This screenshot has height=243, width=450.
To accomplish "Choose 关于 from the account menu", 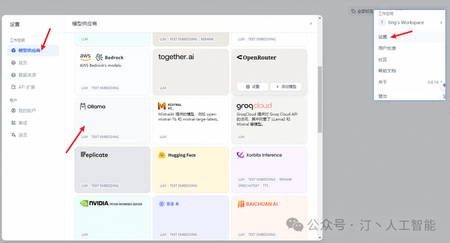I will coord(410,82).
